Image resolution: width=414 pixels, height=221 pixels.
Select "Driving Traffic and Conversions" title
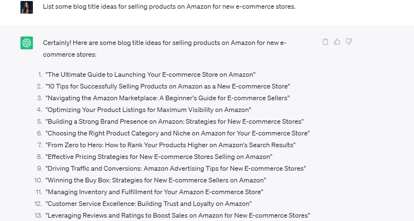point(176,168)
